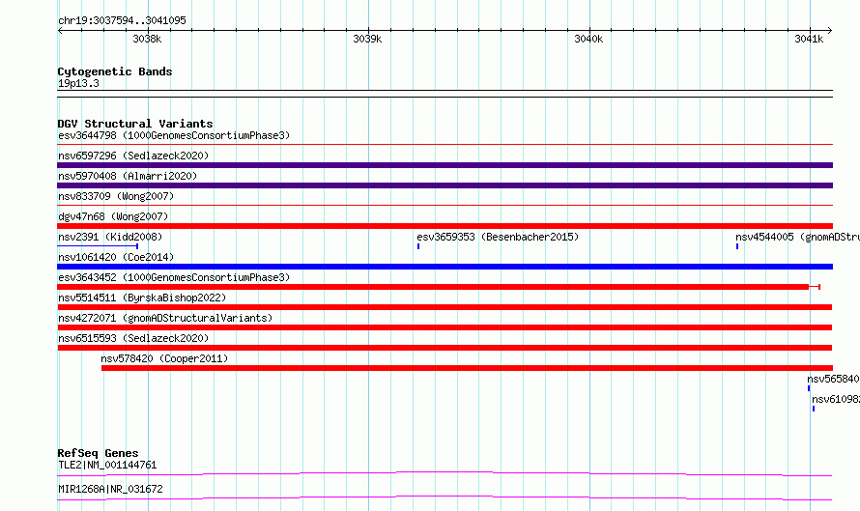Select the nsv6597296 Sedlazeck2020 purple bar
Image resolution: width=860 pixels, height=511 pixels.
[444, 165]
